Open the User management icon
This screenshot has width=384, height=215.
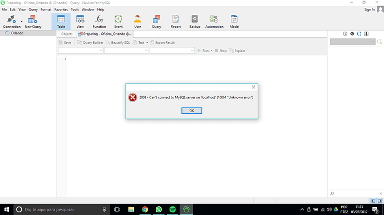click(x=137, y=22)
